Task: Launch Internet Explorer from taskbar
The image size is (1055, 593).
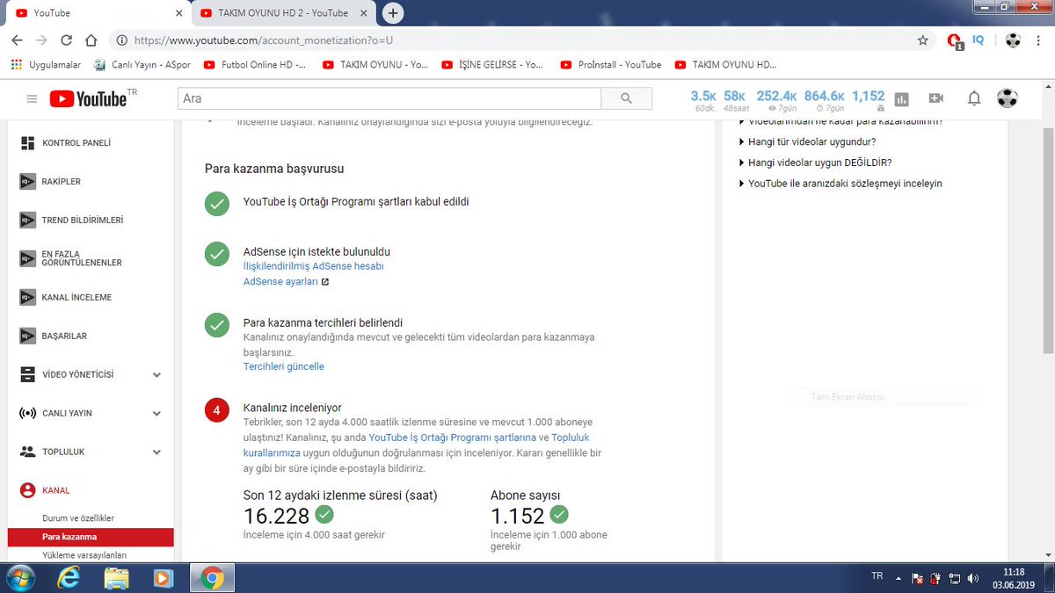Action: click(x=69, y=578)
